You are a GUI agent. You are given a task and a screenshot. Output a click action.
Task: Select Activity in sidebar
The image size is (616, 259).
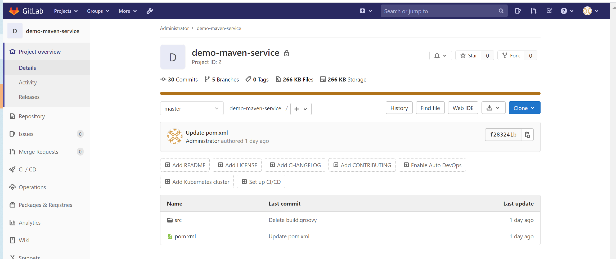pyautogui.click(x=47, y=82)
